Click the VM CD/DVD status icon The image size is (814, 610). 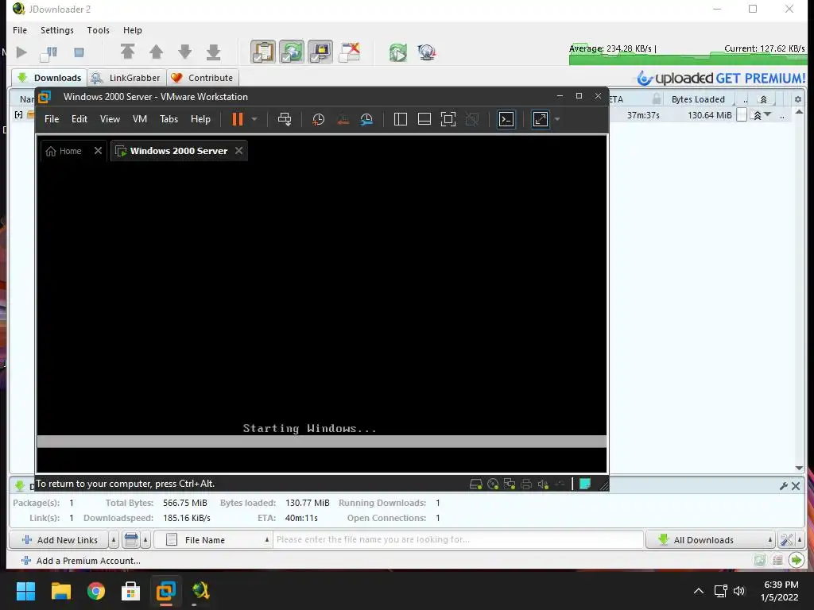click(493, 484)
